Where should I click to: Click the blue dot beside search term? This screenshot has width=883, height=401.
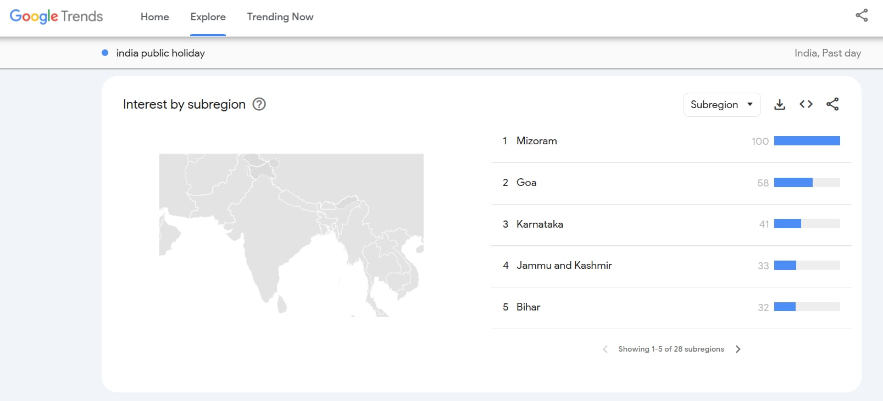[105, 53]
